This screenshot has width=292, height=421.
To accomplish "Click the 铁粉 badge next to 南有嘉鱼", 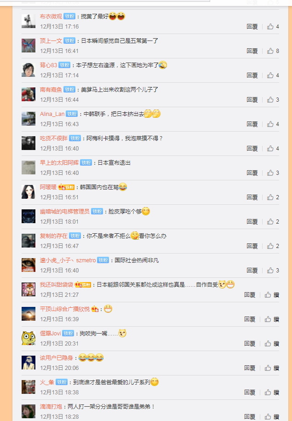I will 69,90.
